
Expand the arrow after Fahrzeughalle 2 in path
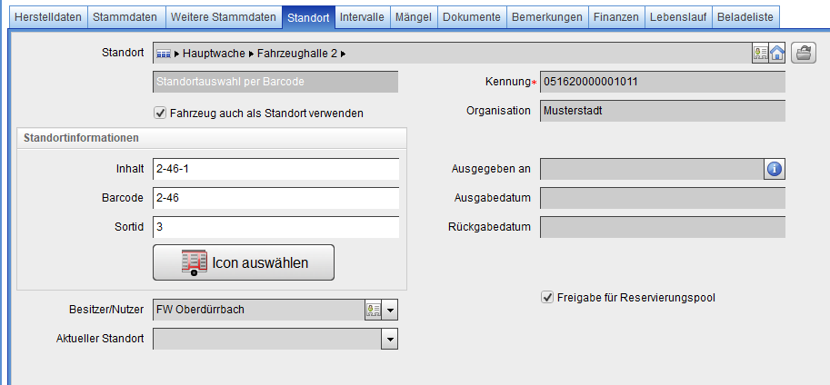pyautogui.click(x=344, y=54)
